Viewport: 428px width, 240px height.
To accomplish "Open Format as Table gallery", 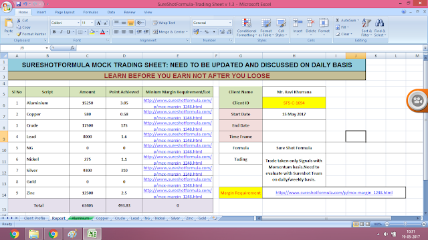I will [265, 27].
